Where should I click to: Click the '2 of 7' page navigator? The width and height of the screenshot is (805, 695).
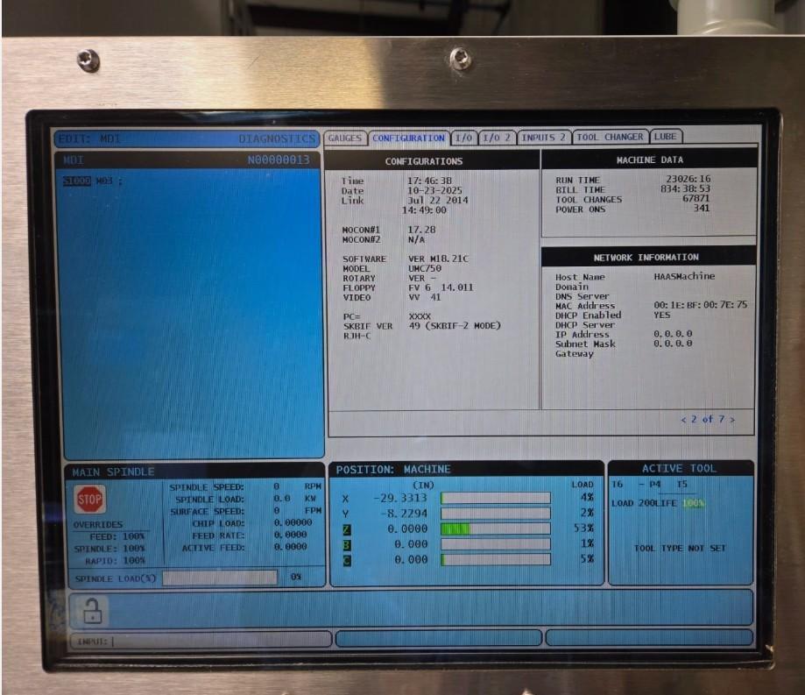point(708,420)
